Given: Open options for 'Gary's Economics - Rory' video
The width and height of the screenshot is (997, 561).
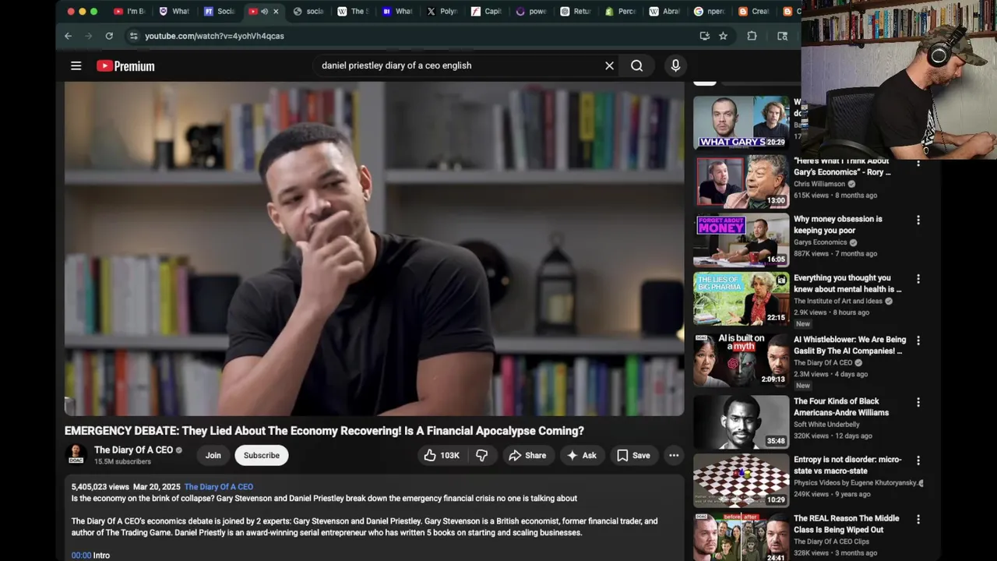Looking at the screenshot, I should (918, 162).
